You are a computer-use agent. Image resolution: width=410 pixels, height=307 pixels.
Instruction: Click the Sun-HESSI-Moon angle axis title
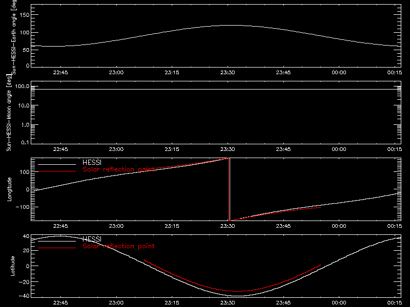click(x=9, y=113)
